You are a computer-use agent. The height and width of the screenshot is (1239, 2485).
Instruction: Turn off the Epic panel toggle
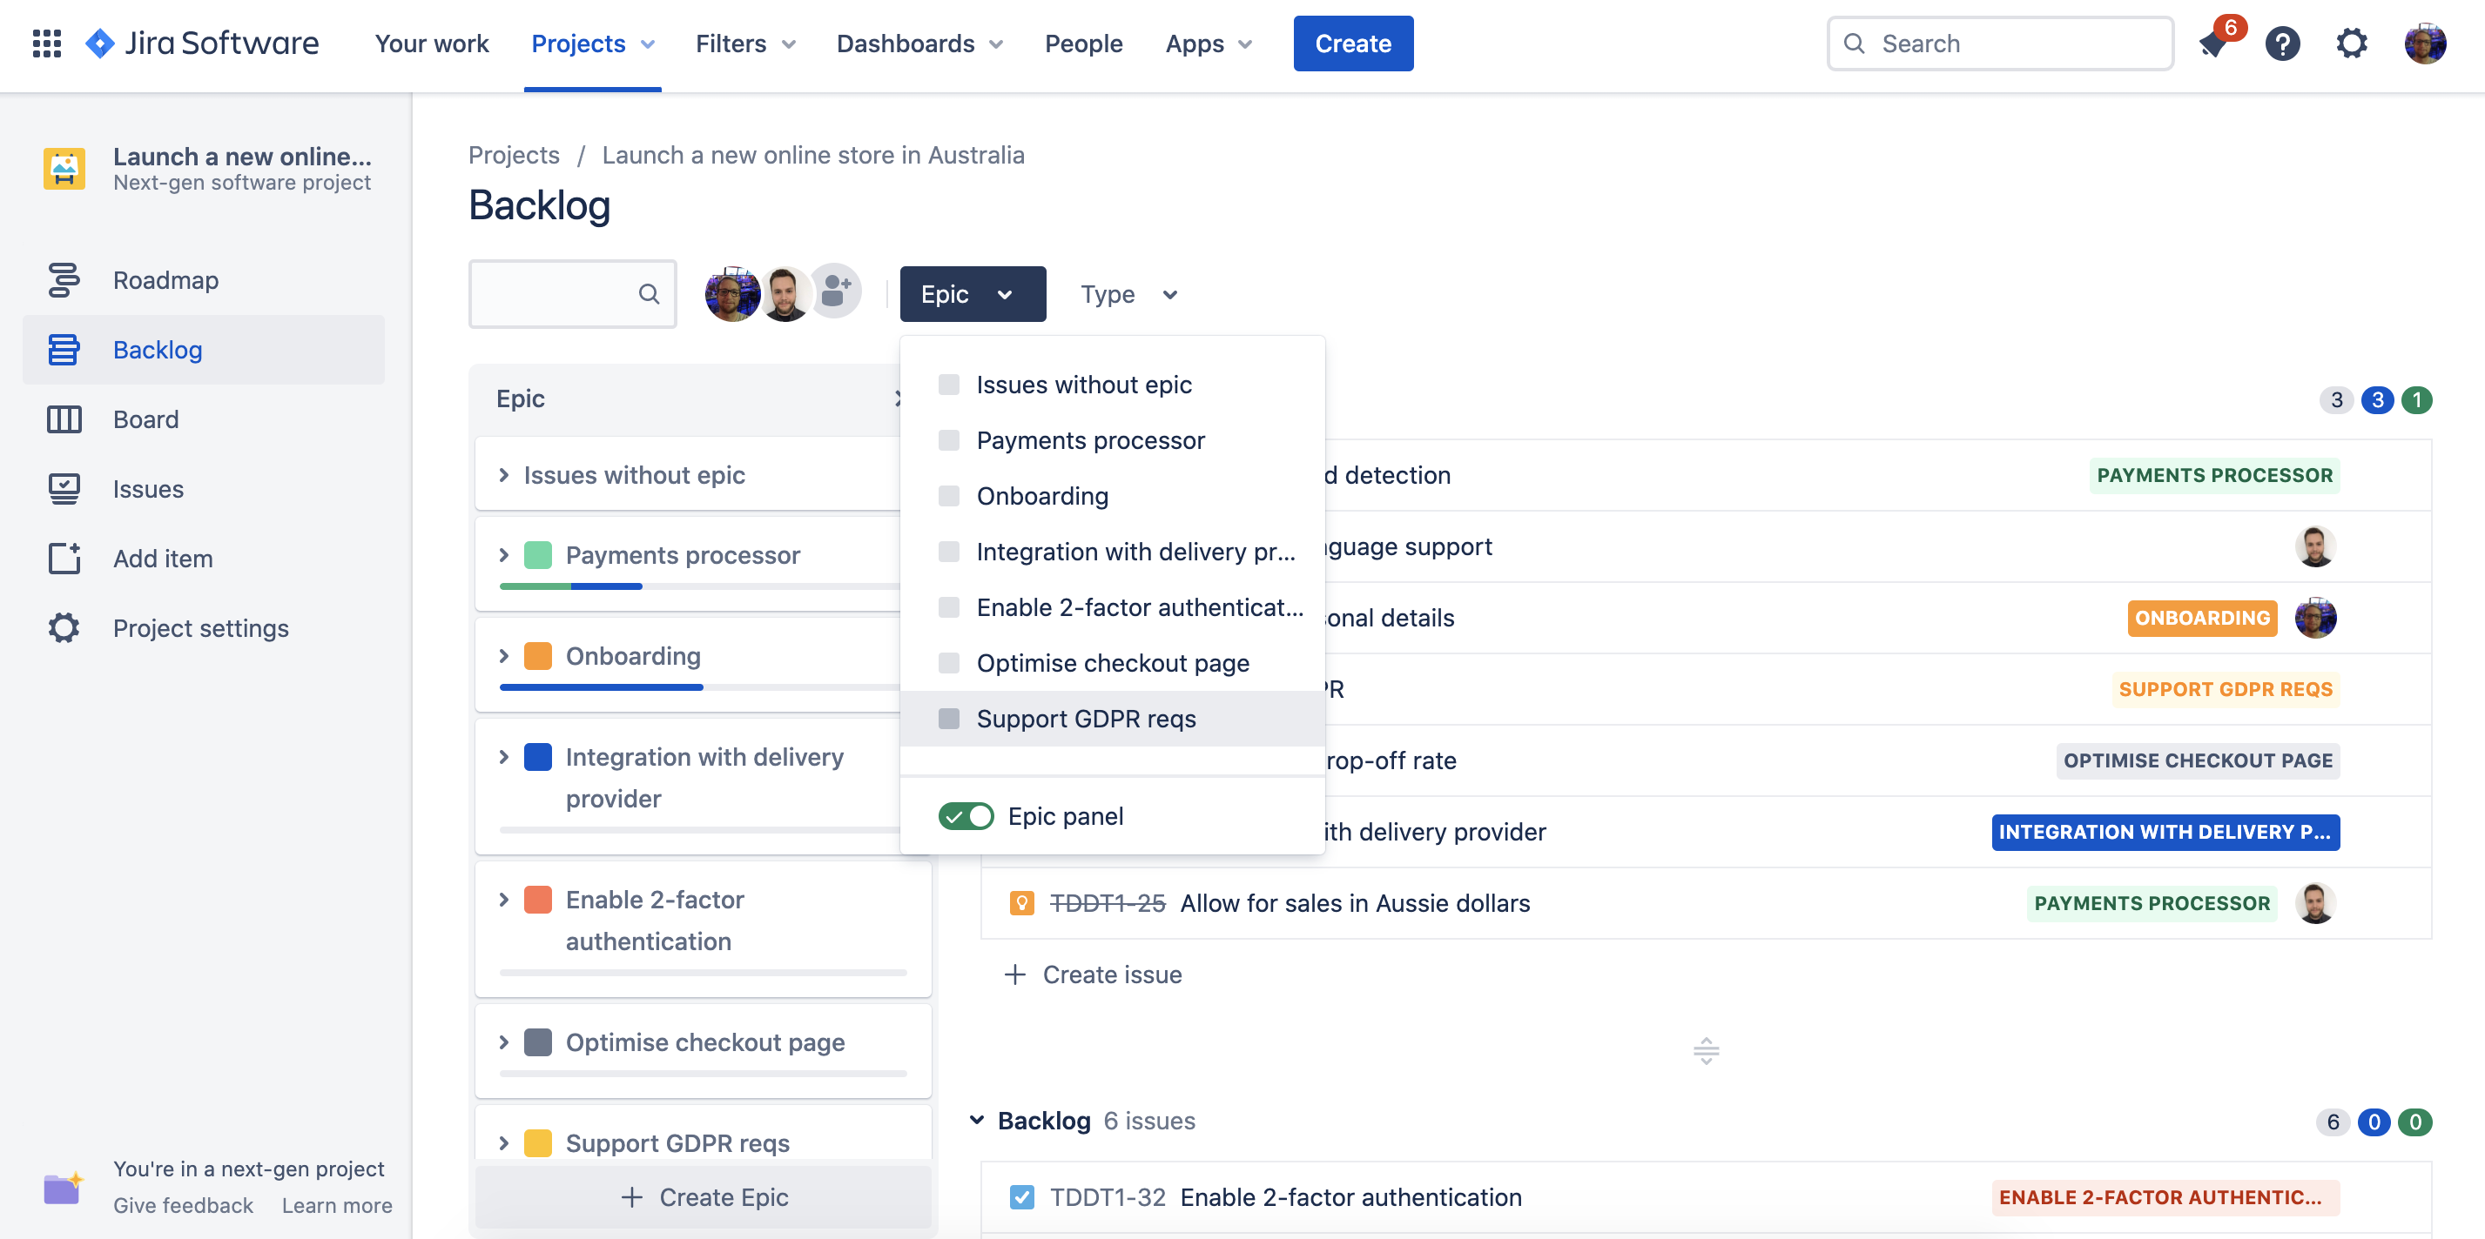pyautogui.click(x=966, y=816)
